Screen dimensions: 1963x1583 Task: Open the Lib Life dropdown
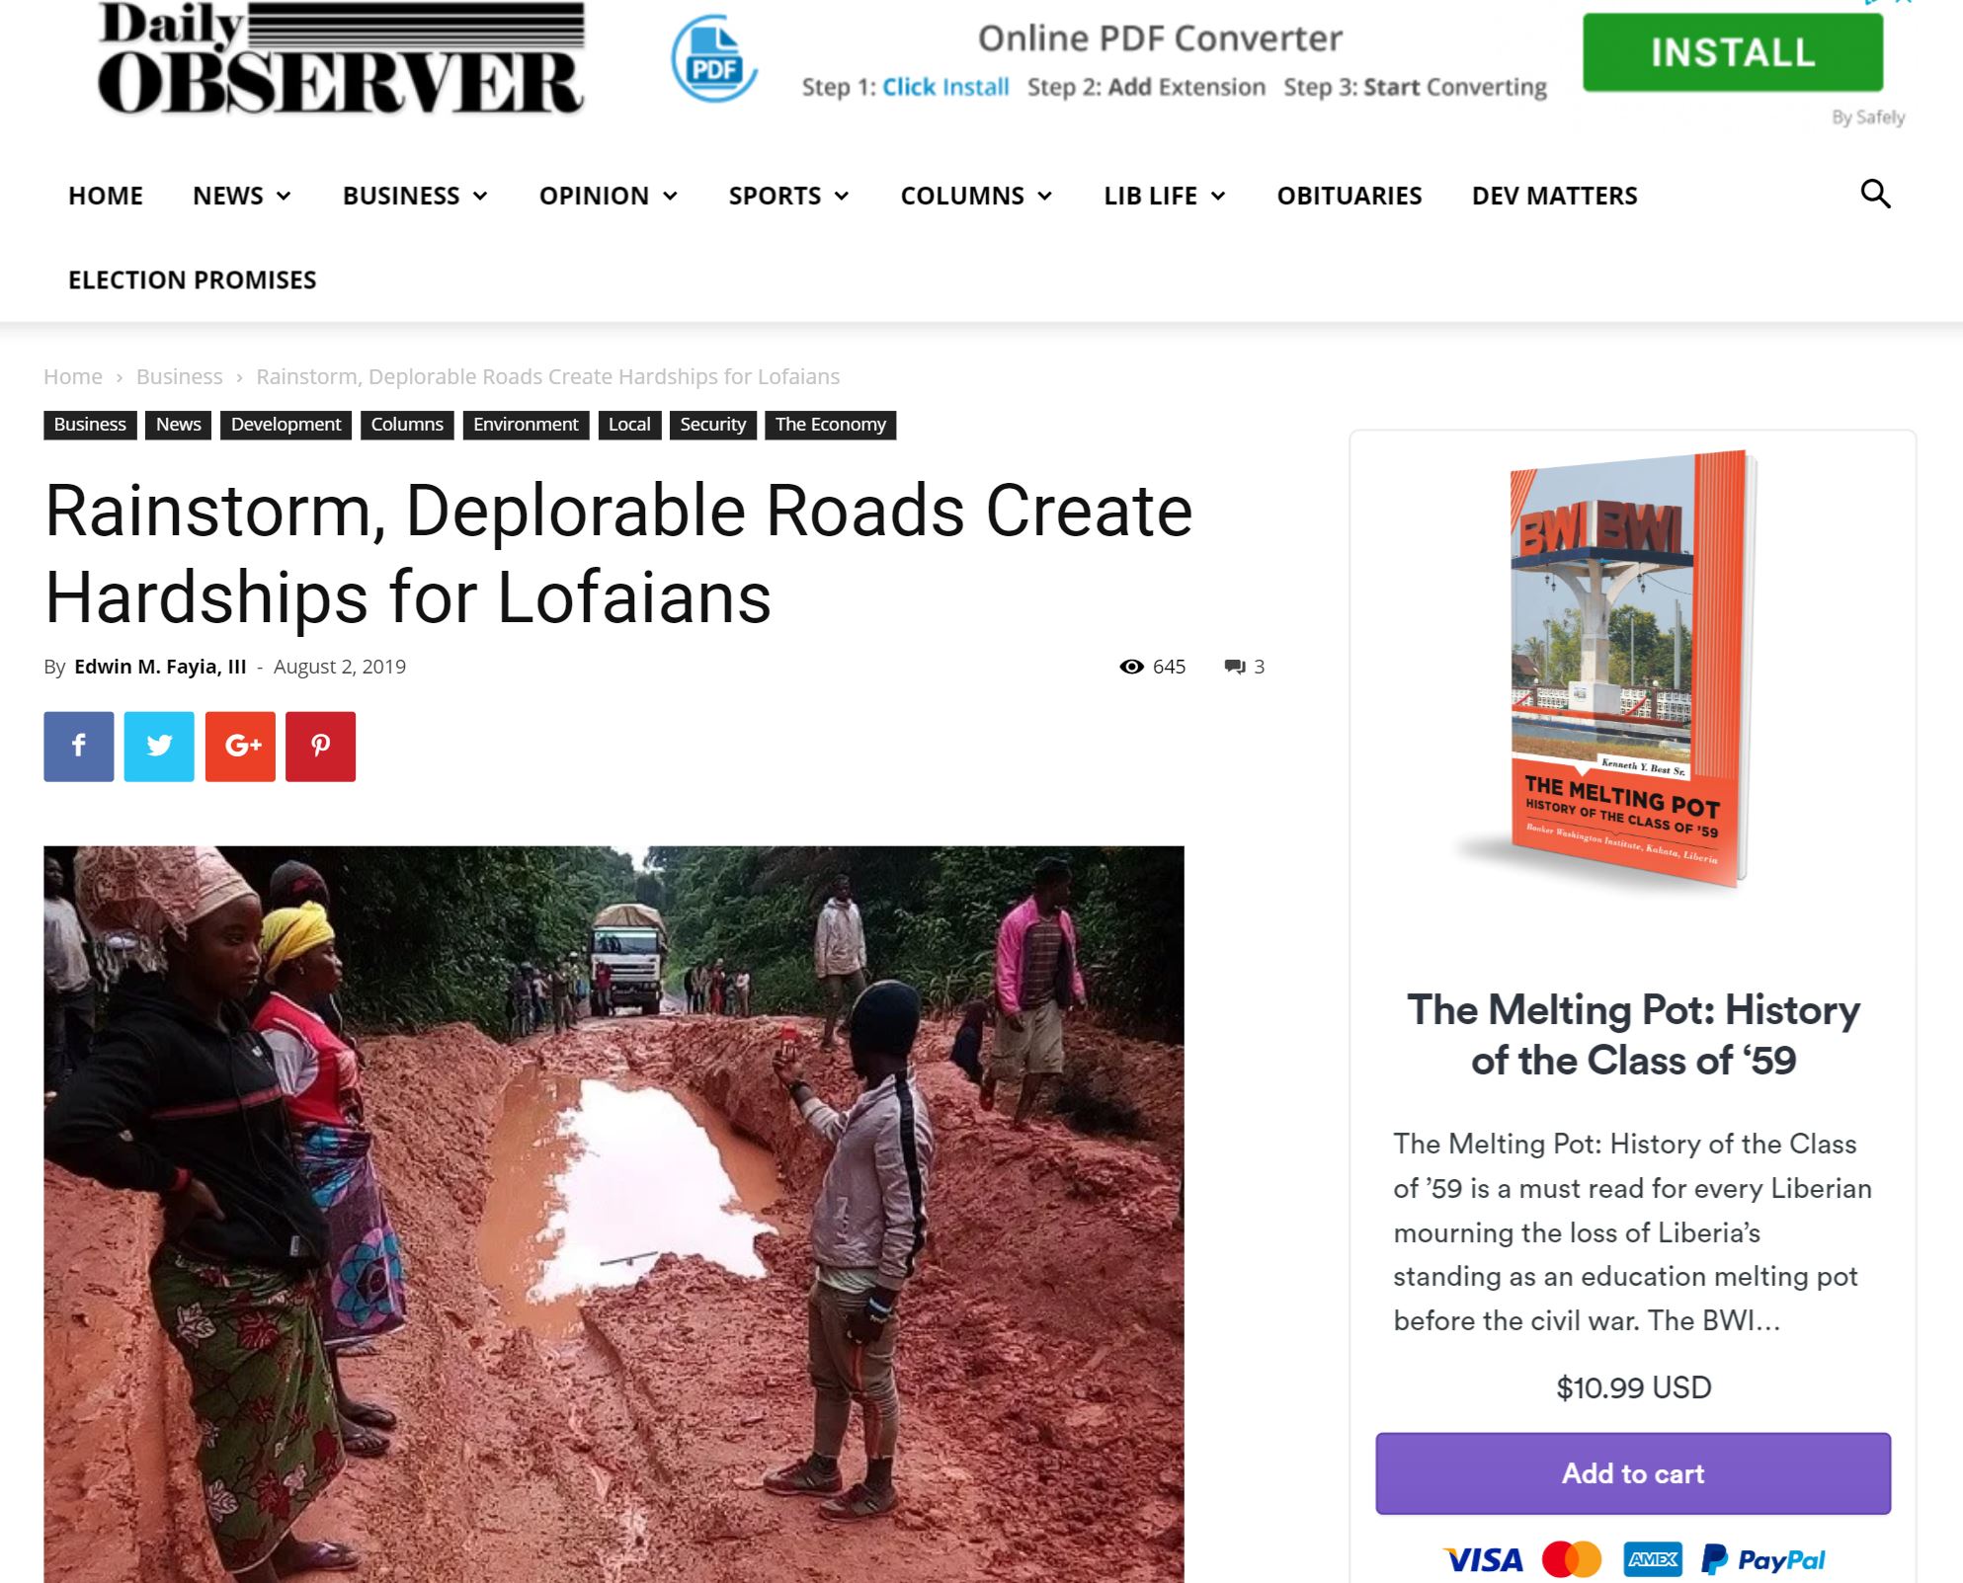coord(1165,196)
